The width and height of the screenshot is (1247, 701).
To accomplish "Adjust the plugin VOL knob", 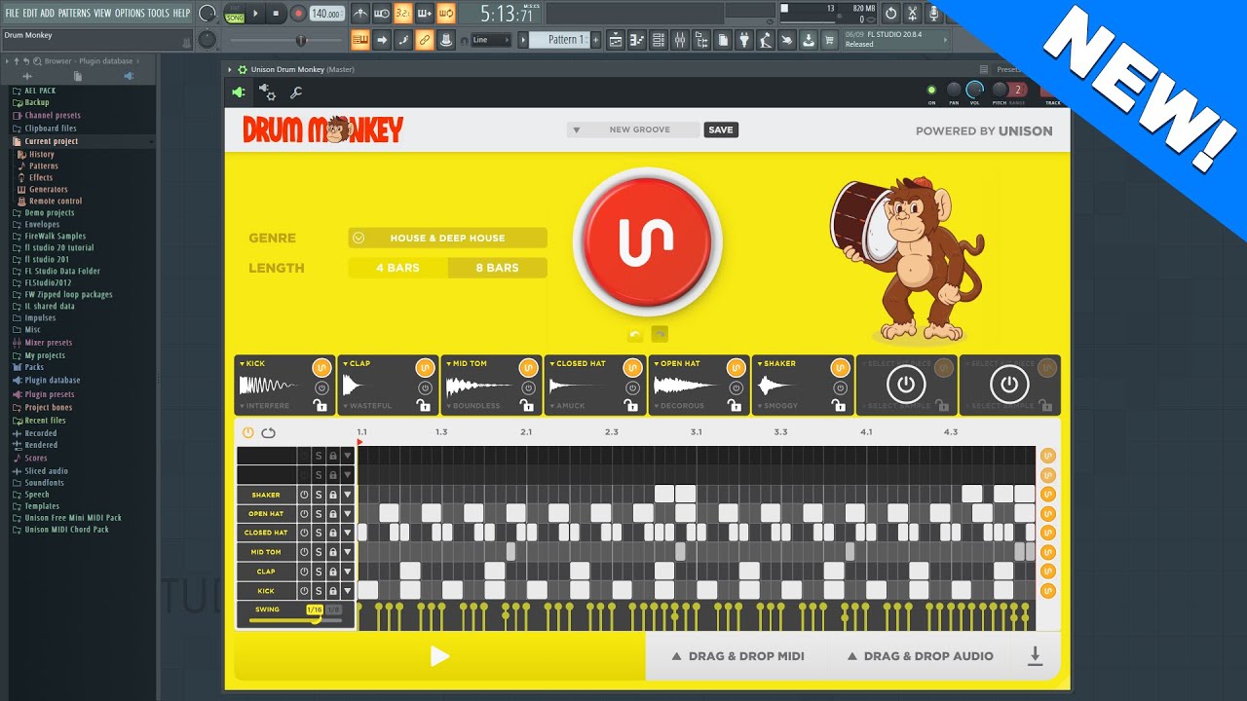I will (976, 90).
